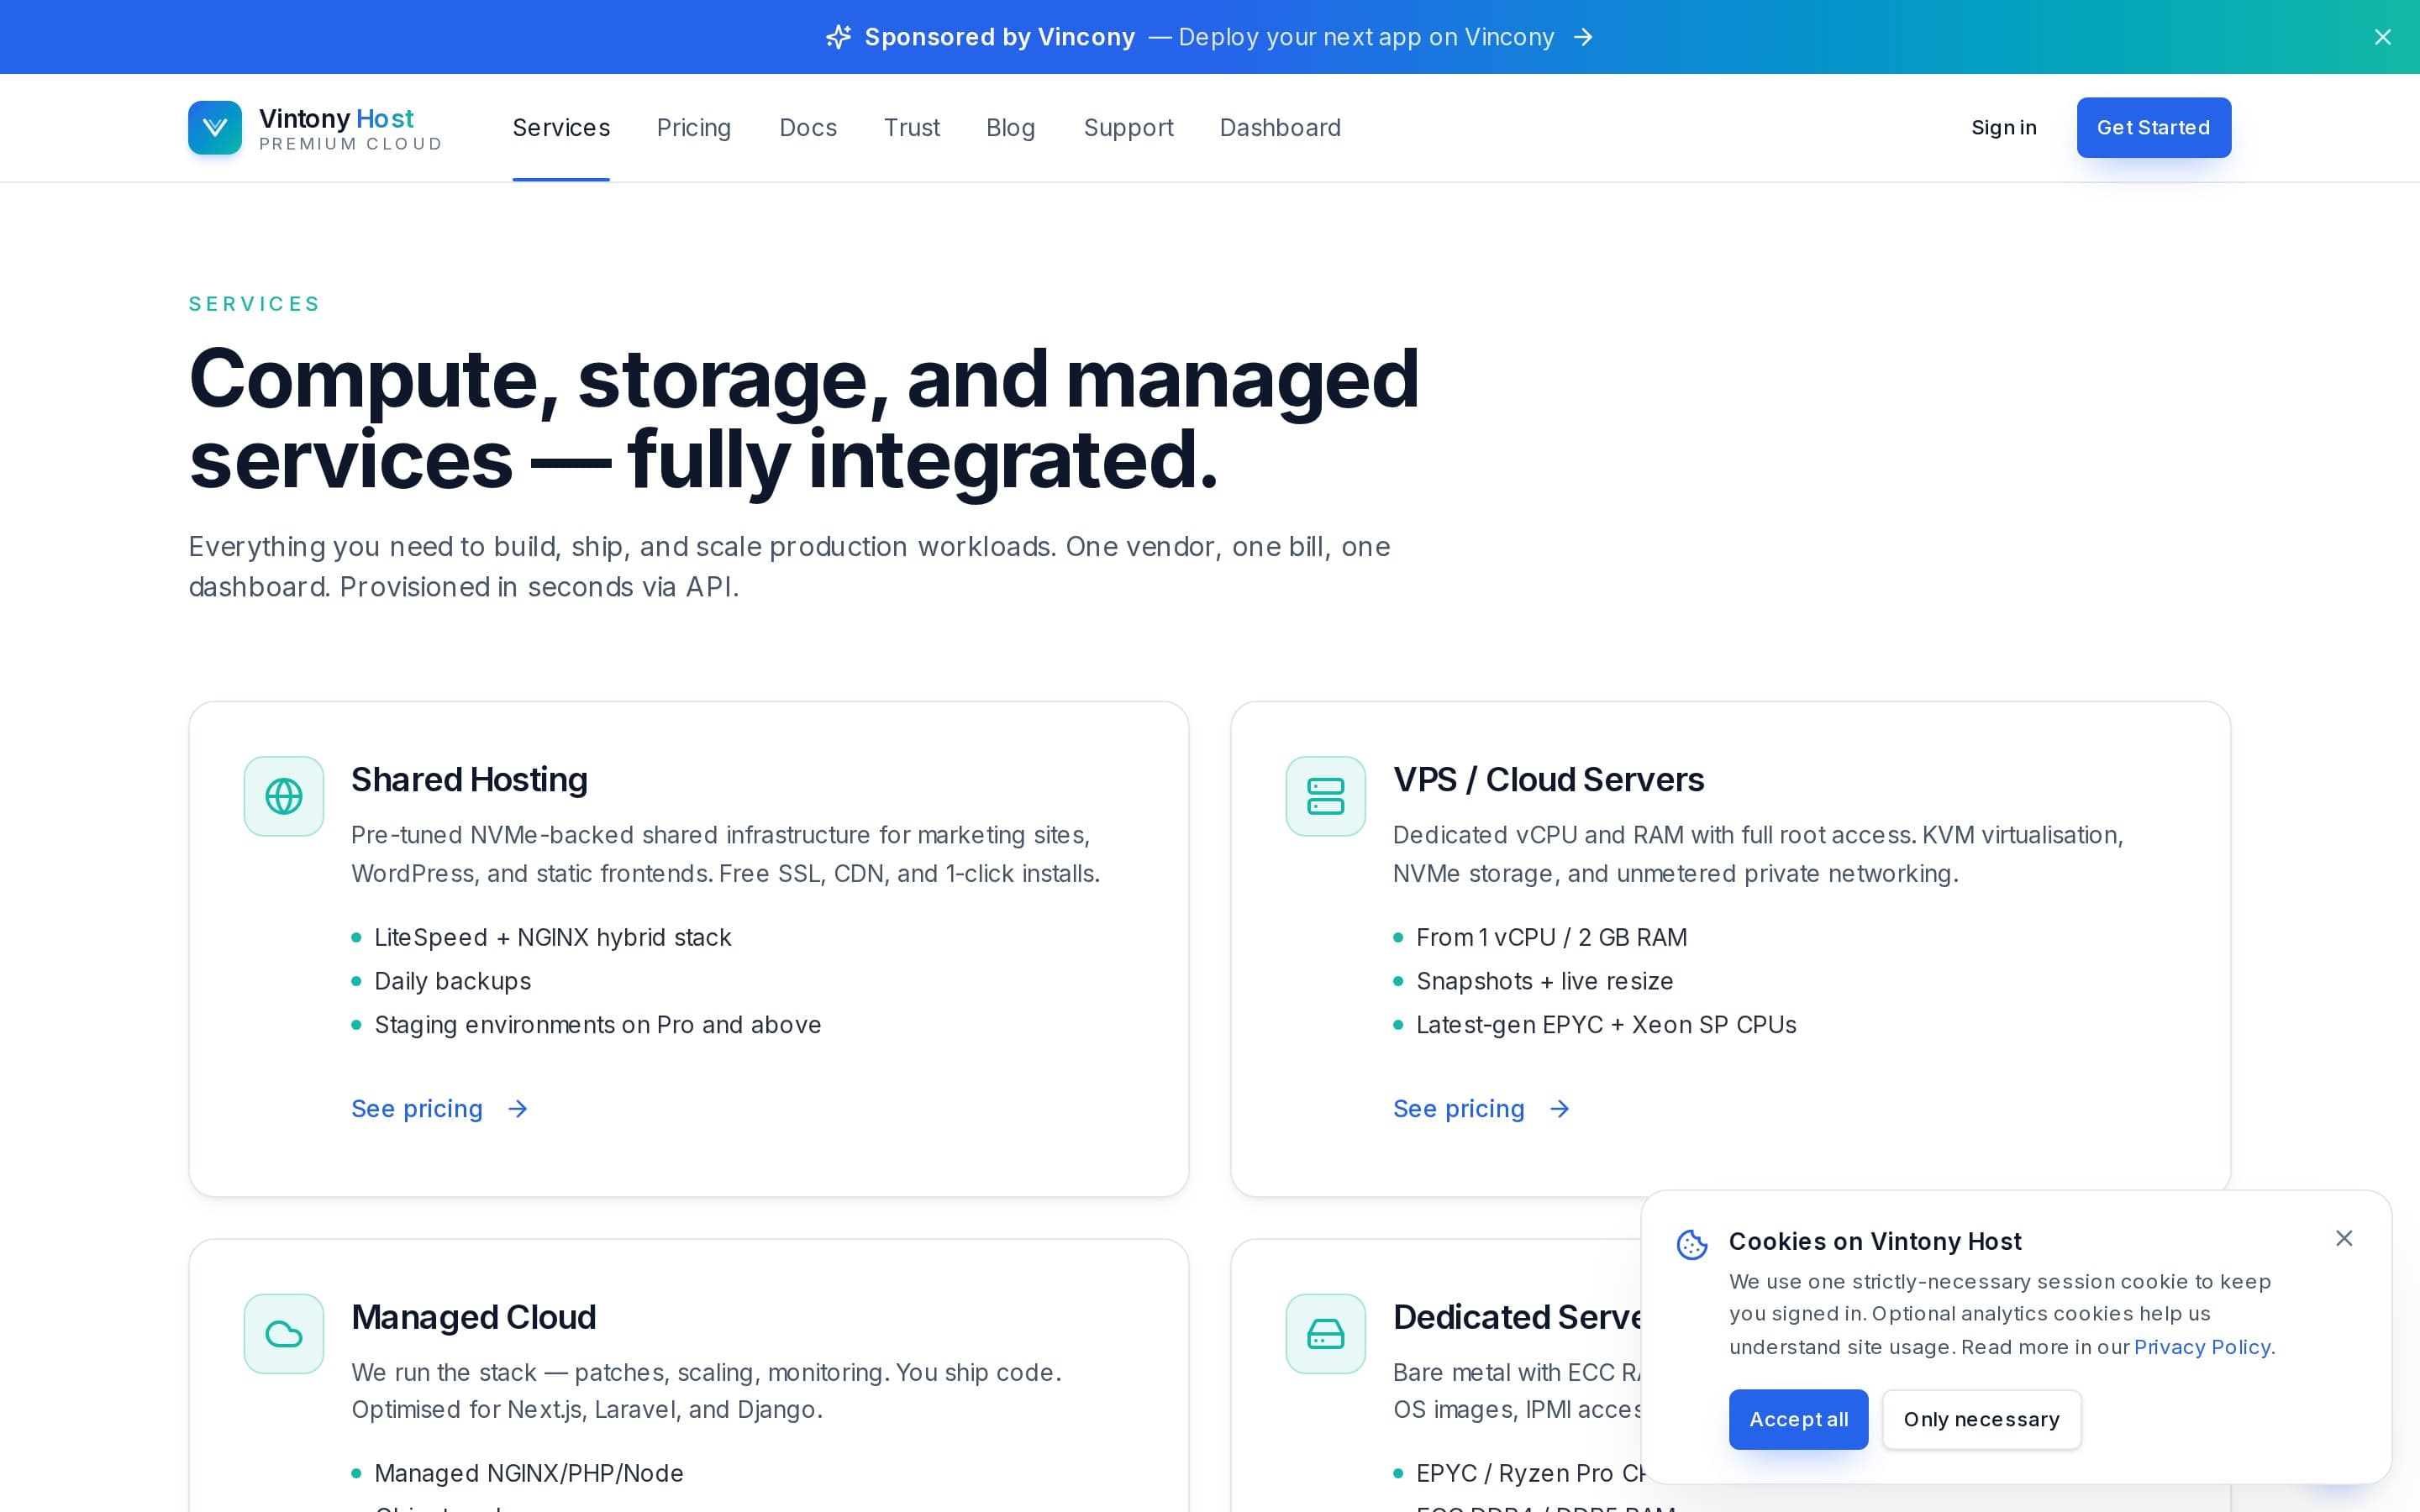Accept all cookies
Screen dimensions: 2420x1512
(1799, 1420)
